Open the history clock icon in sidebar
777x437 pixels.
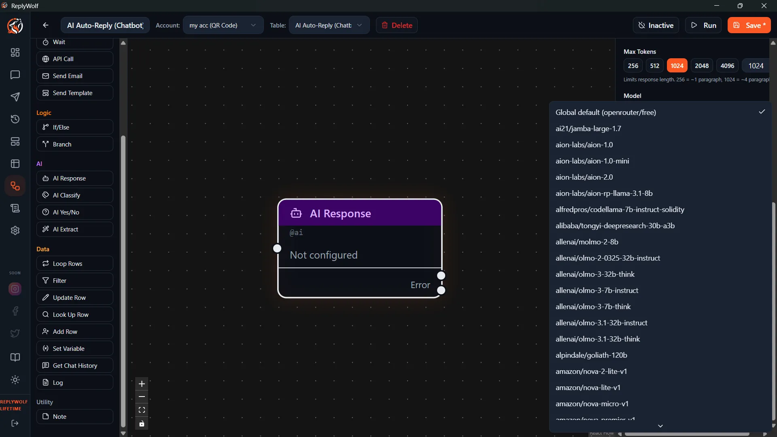pyautogui.click(x=15, y=119)
